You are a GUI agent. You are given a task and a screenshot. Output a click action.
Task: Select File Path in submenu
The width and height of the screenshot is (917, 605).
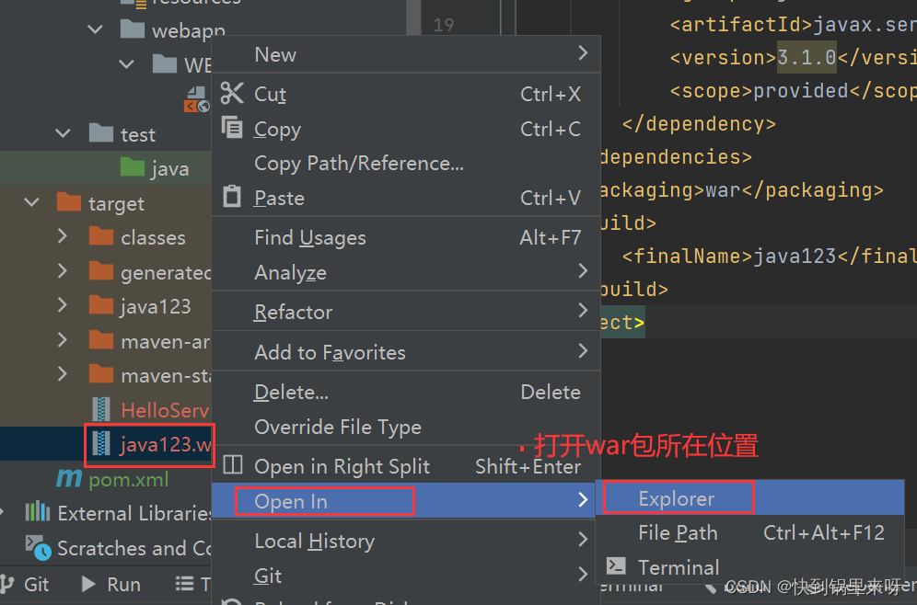coord(750,532)
